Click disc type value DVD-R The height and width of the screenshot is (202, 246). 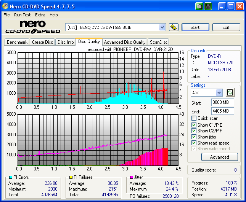(x=214, y=56)
